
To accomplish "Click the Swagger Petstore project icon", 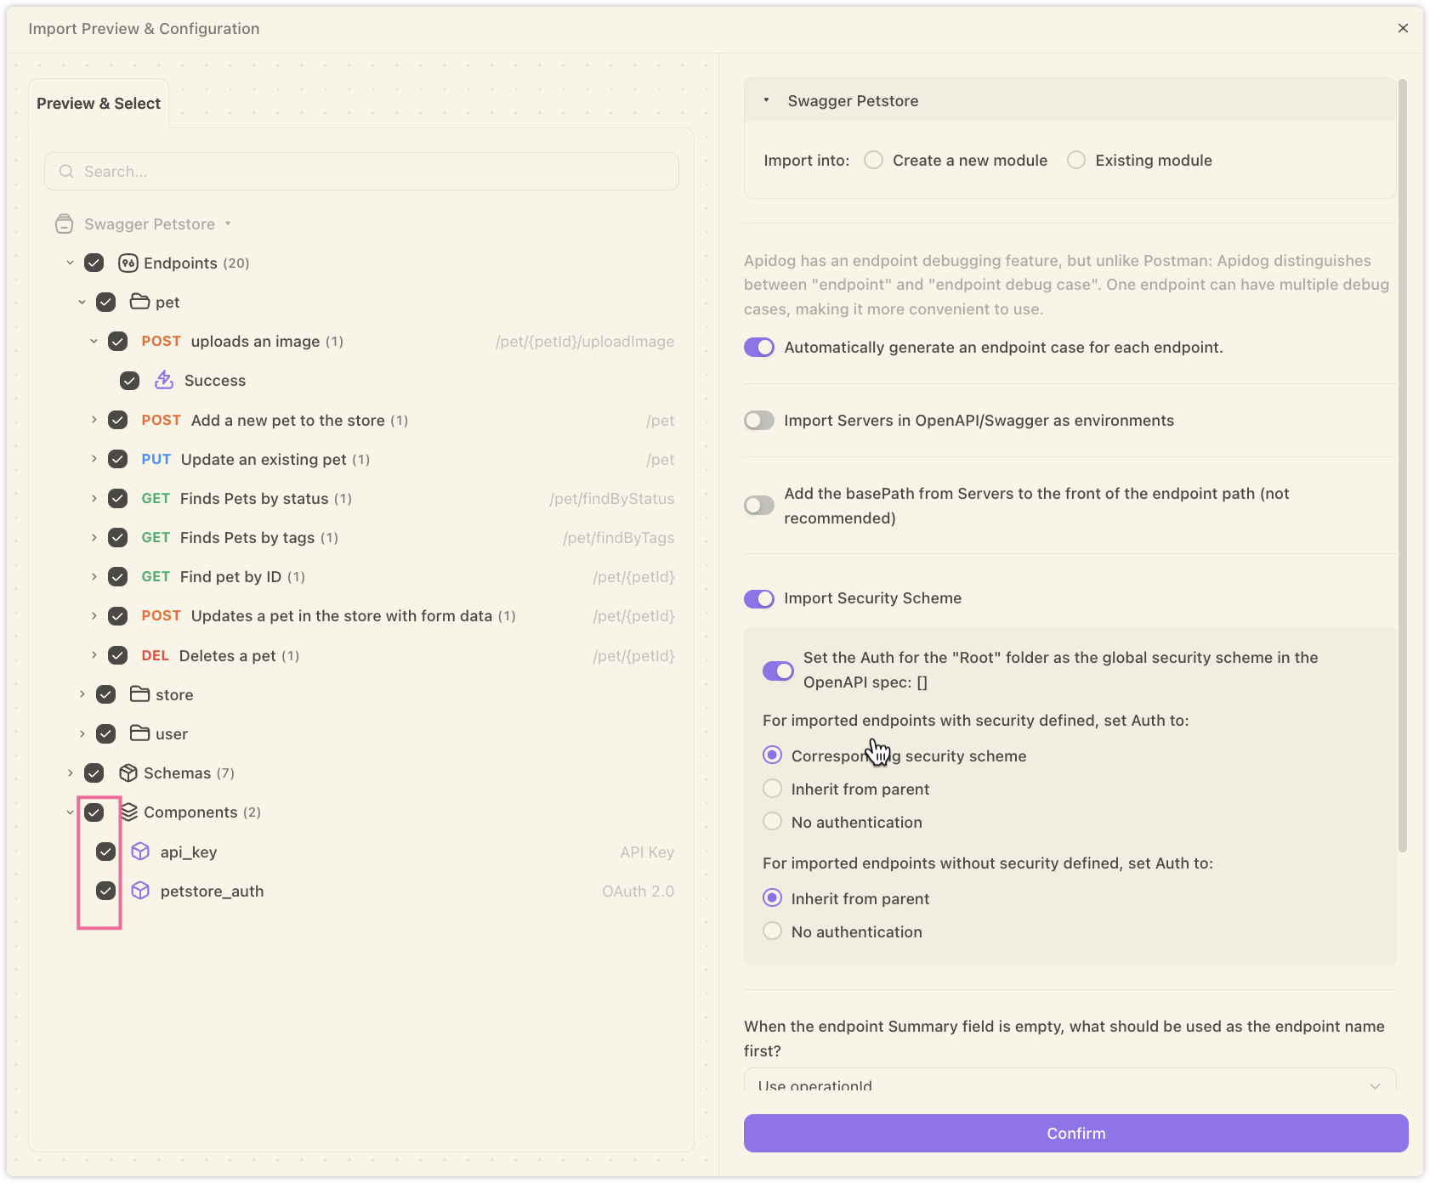I will tap(64, 224).
